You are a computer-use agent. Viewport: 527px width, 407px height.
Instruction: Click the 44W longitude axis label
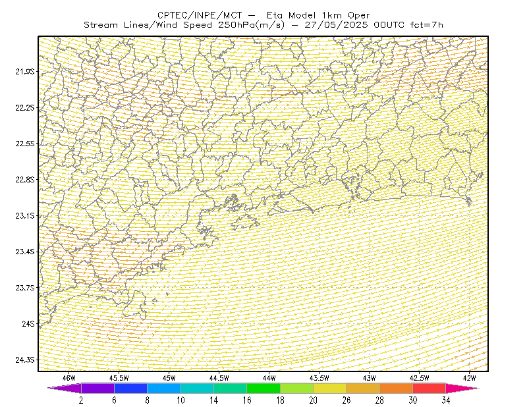pyautogui.click(x=269, y=378)
